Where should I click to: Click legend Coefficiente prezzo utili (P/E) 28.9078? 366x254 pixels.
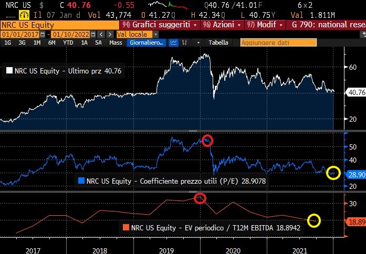tap(203, 181)
